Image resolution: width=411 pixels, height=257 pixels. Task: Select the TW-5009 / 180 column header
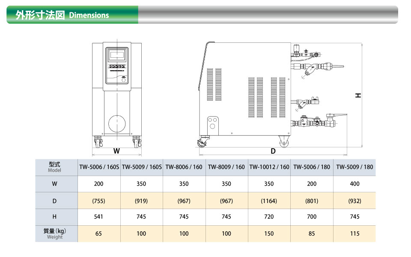pos(354,167)
